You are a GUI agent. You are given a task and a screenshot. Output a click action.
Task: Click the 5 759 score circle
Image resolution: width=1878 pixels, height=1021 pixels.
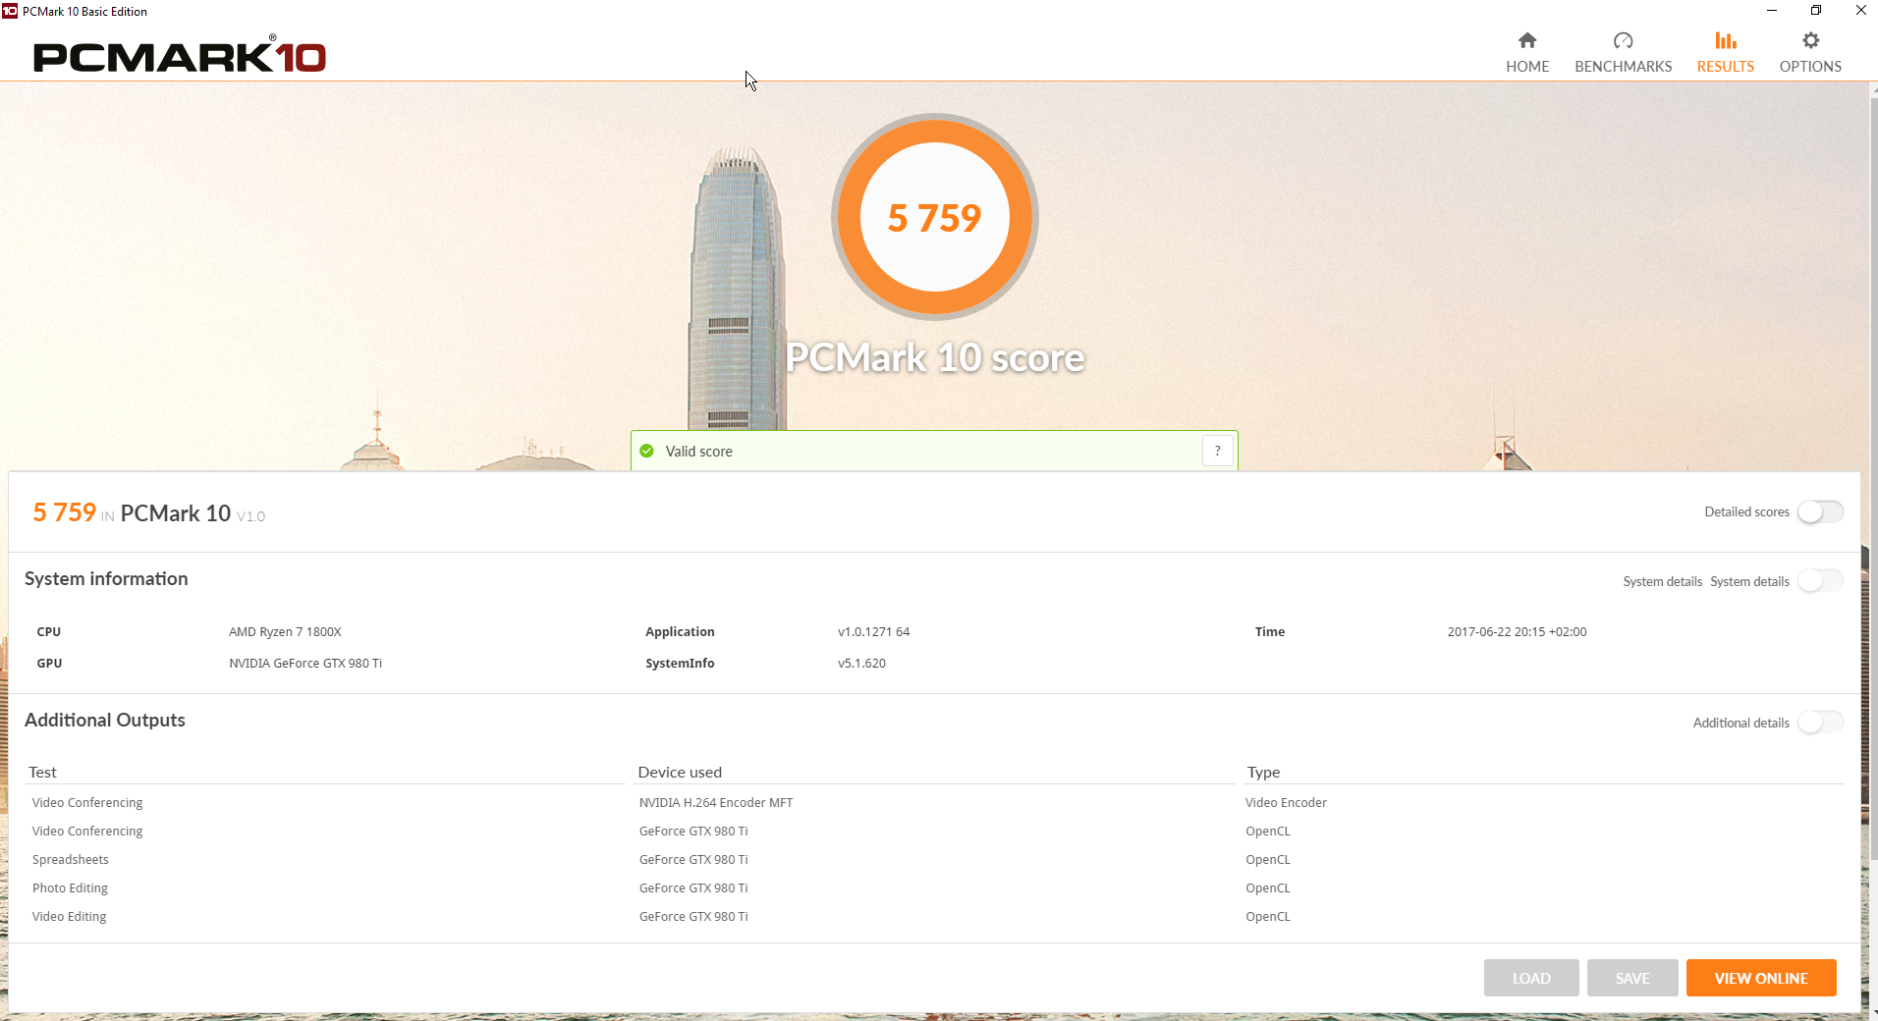935,217
